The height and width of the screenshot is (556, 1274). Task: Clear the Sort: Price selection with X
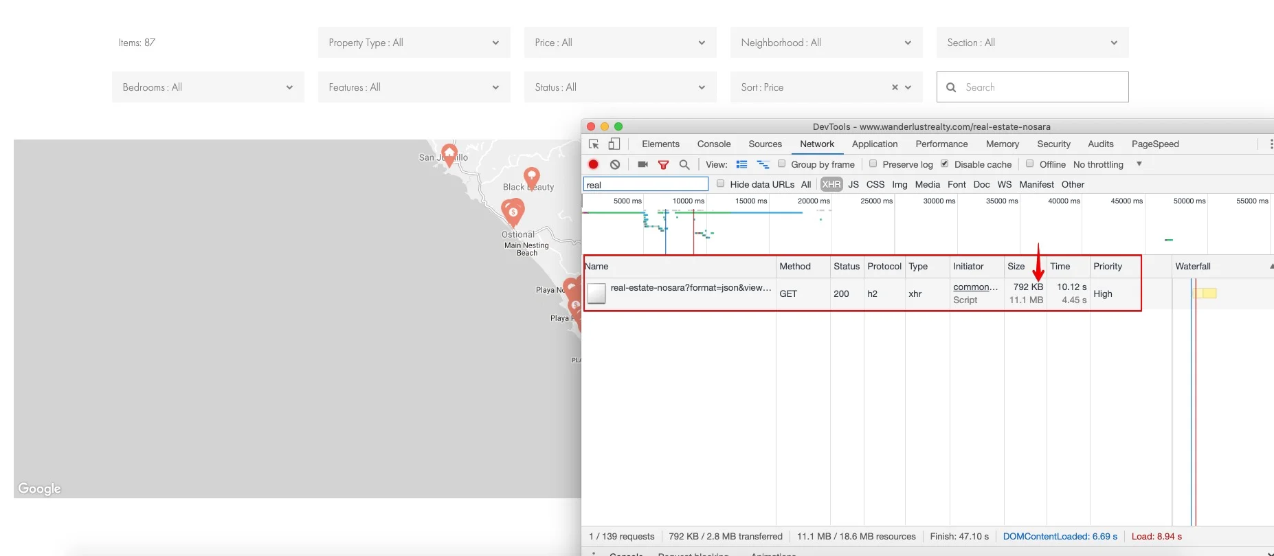(x=895, y=87)
